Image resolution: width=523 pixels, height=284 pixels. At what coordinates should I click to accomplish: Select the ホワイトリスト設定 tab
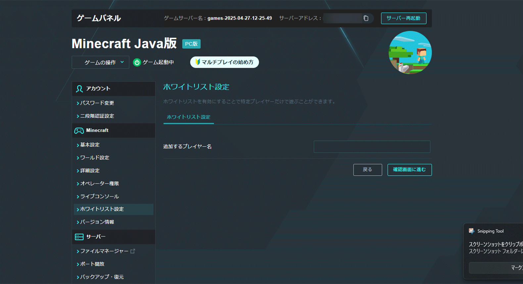tap(188, 117)
